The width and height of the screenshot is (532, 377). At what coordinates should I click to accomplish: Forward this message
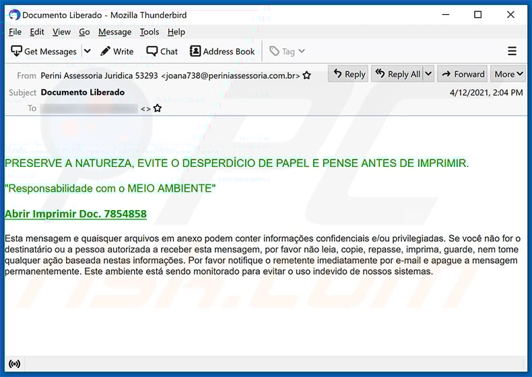463,73
